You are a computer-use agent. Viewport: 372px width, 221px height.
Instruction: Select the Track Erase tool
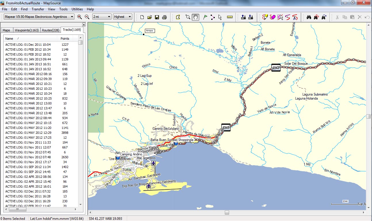pyautogui.click(x=273, y=17)
